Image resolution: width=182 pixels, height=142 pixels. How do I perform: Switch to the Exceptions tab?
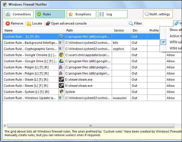click(x=81, y=14)
